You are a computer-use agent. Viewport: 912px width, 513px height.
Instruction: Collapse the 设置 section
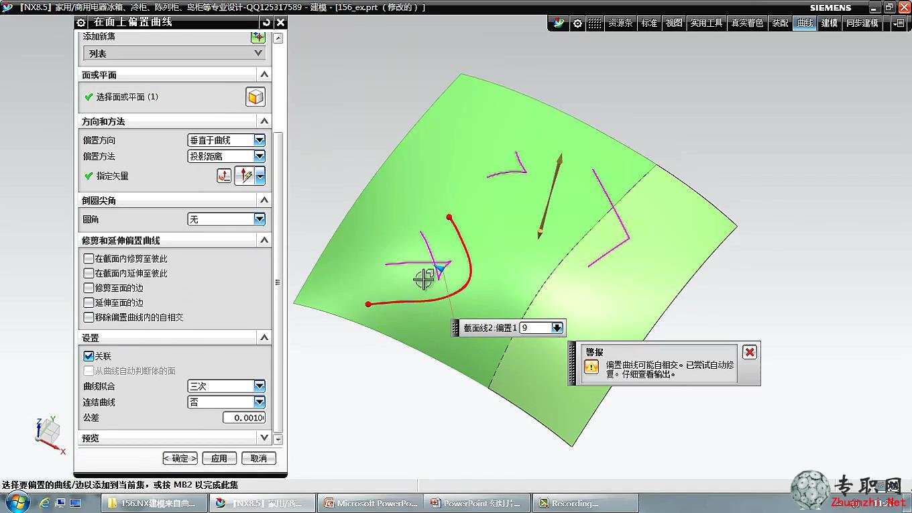264,338
